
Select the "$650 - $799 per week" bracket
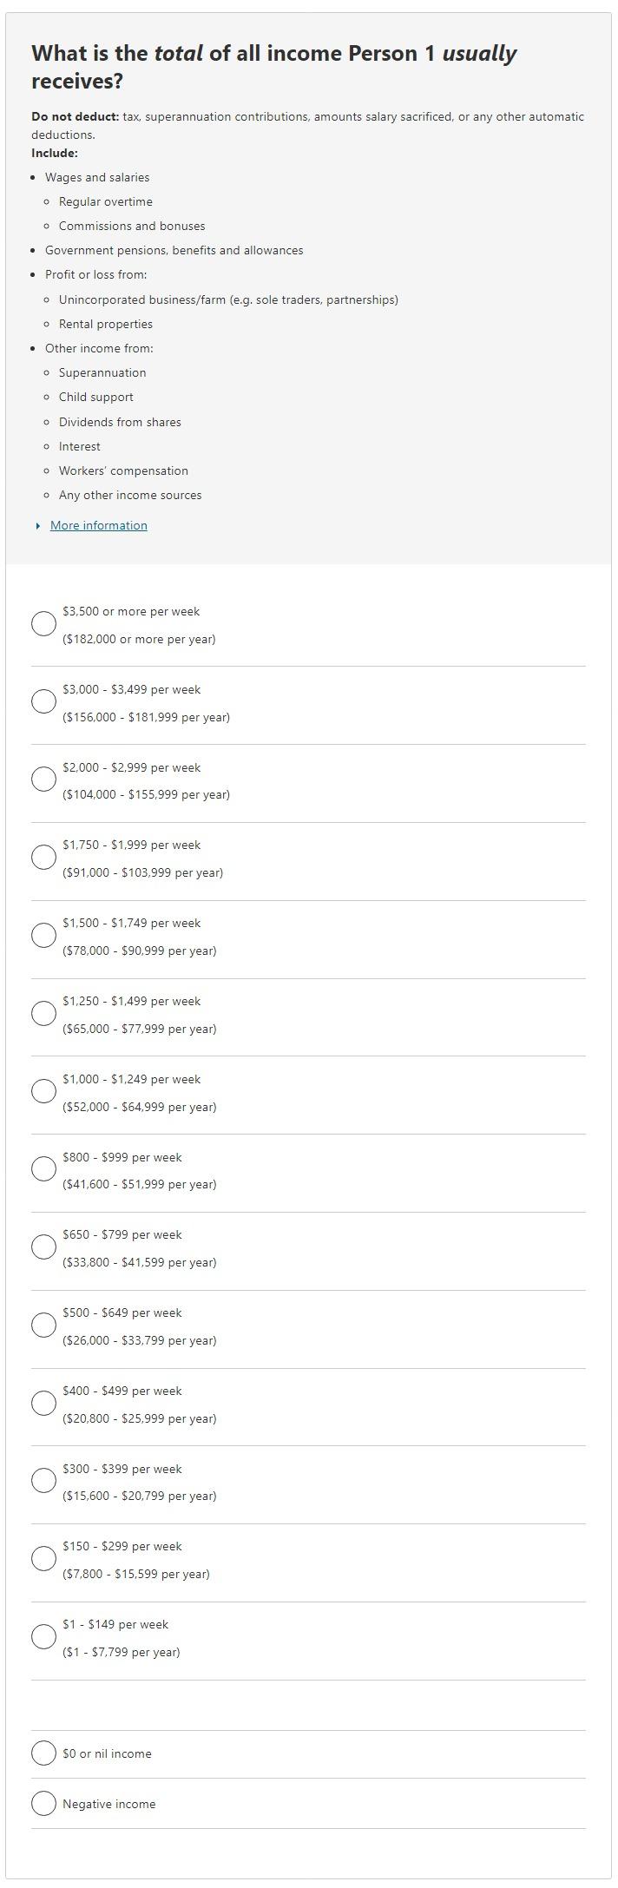coord(44,1247)
